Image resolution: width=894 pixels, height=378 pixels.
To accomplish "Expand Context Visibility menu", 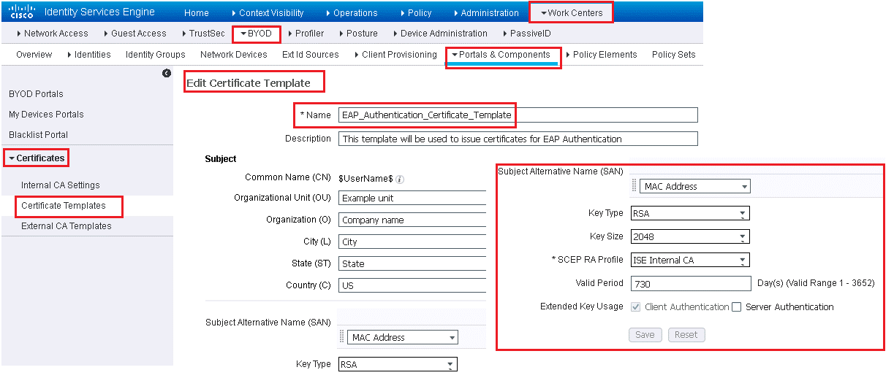I will click(267, 13).
